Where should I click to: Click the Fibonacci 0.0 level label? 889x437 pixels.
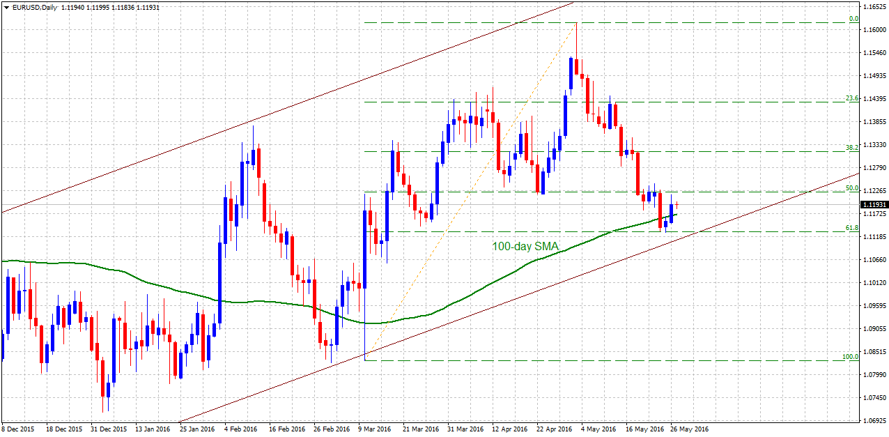(x=853, y=20)
